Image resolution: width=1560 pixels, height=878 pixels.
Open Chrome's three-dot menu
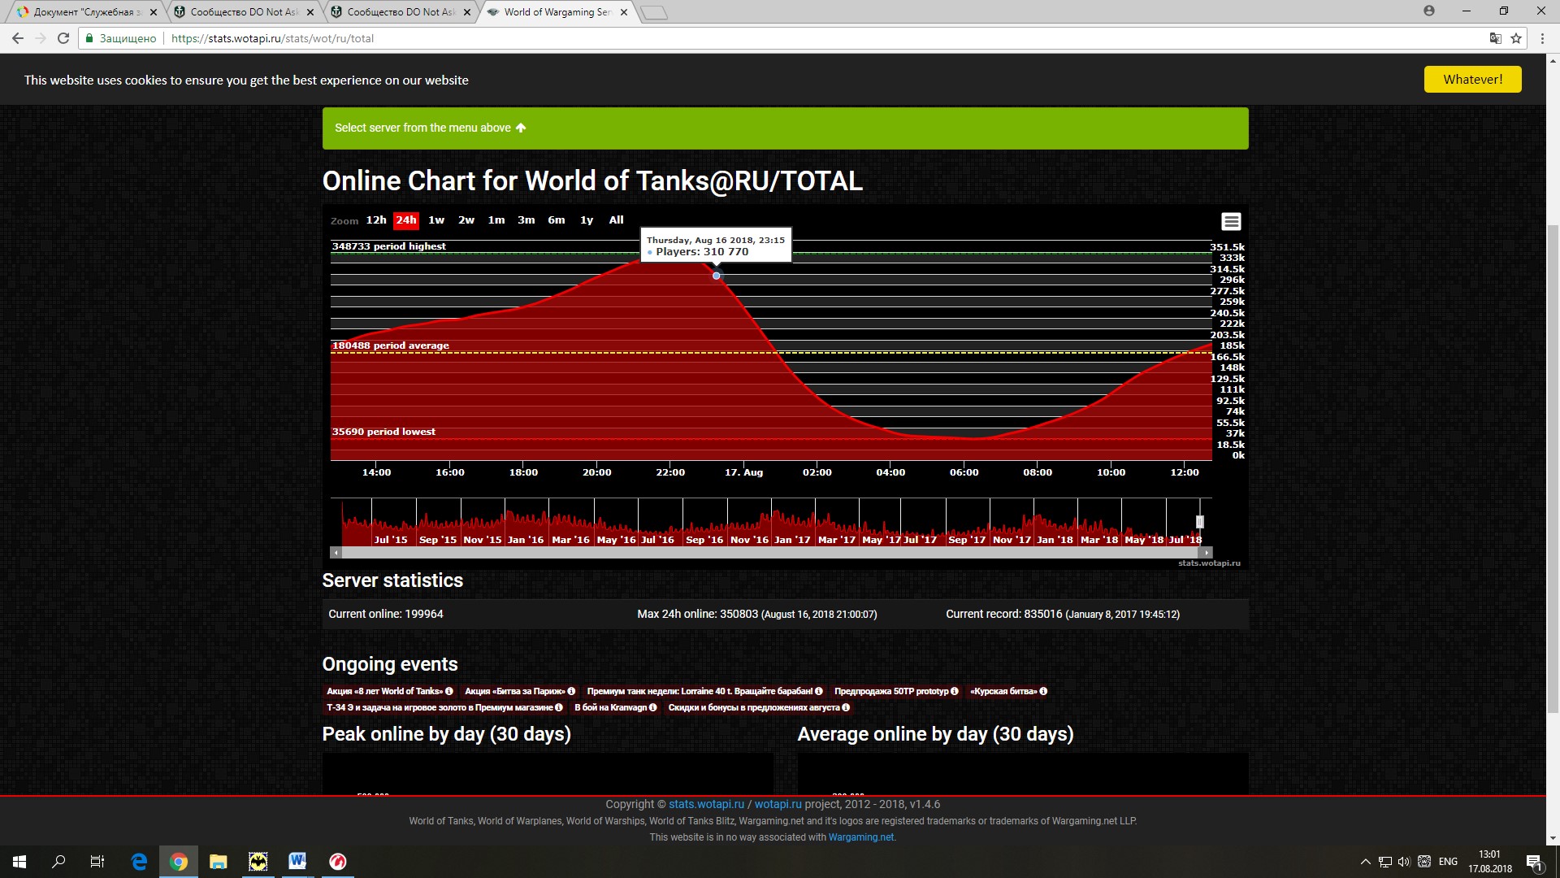pyautogui.click(x=1542, y=38)
